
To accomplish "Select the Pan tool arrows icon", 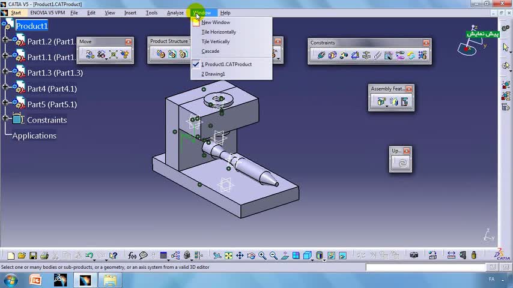I will pyautogui.click(x=240, y=256).
